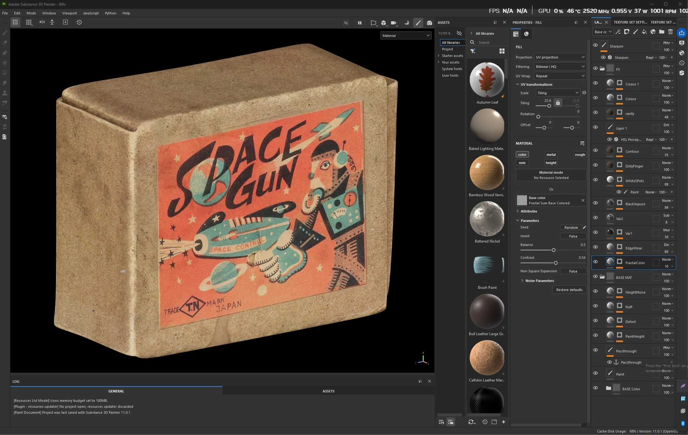This screenshot has width=688, height=435.
Task: Toggle visibility of FractalColor layer
Action: click(x=595, y=262)
